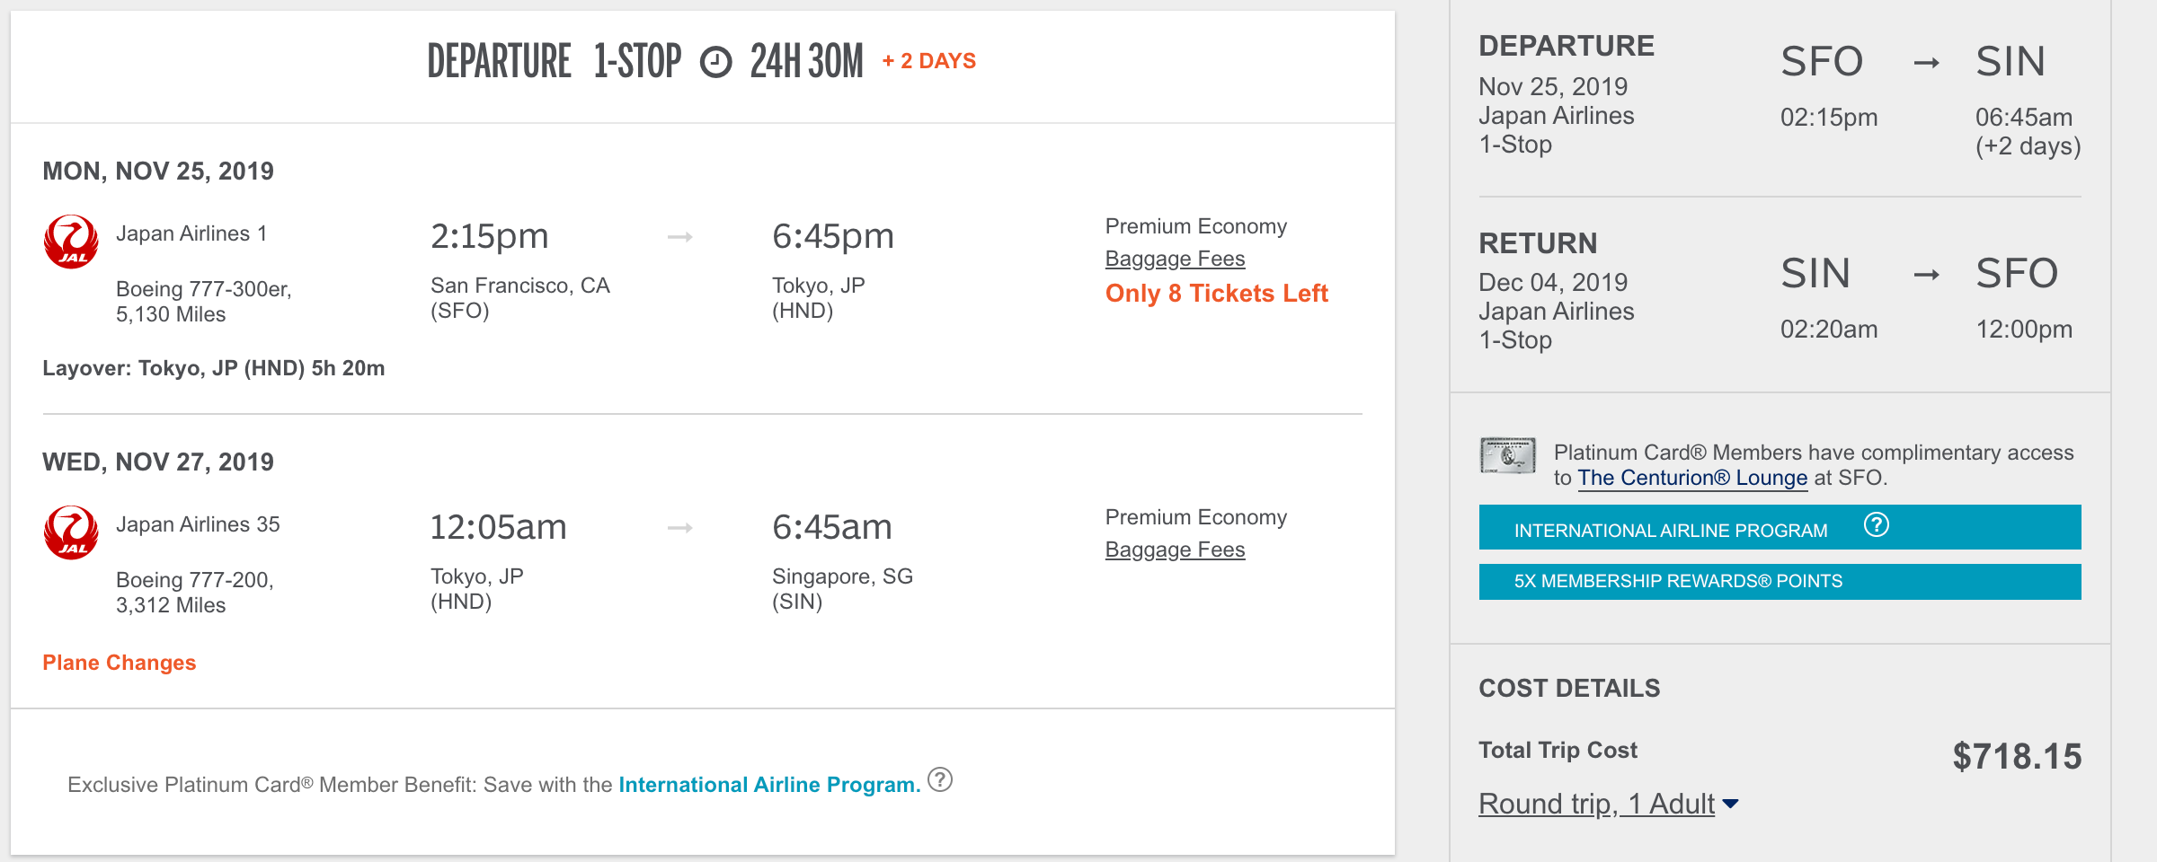Follow the International Airline Program link
The height and width of the screenshot is (862, 2157).
pos(769,785)
